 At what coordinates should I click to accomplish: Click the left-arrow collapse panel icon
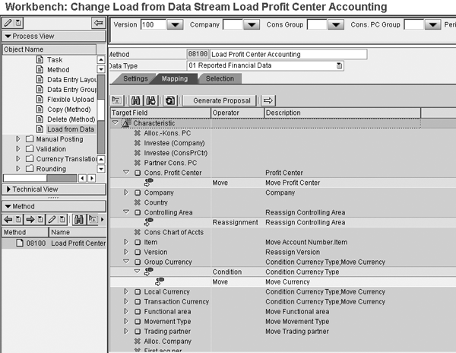click(98, 24)
